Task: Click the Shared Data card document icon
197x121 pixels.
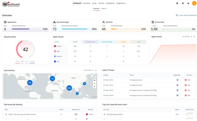Action: 153,22
